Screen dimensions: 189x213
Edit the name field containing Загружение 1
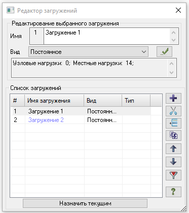107,36
